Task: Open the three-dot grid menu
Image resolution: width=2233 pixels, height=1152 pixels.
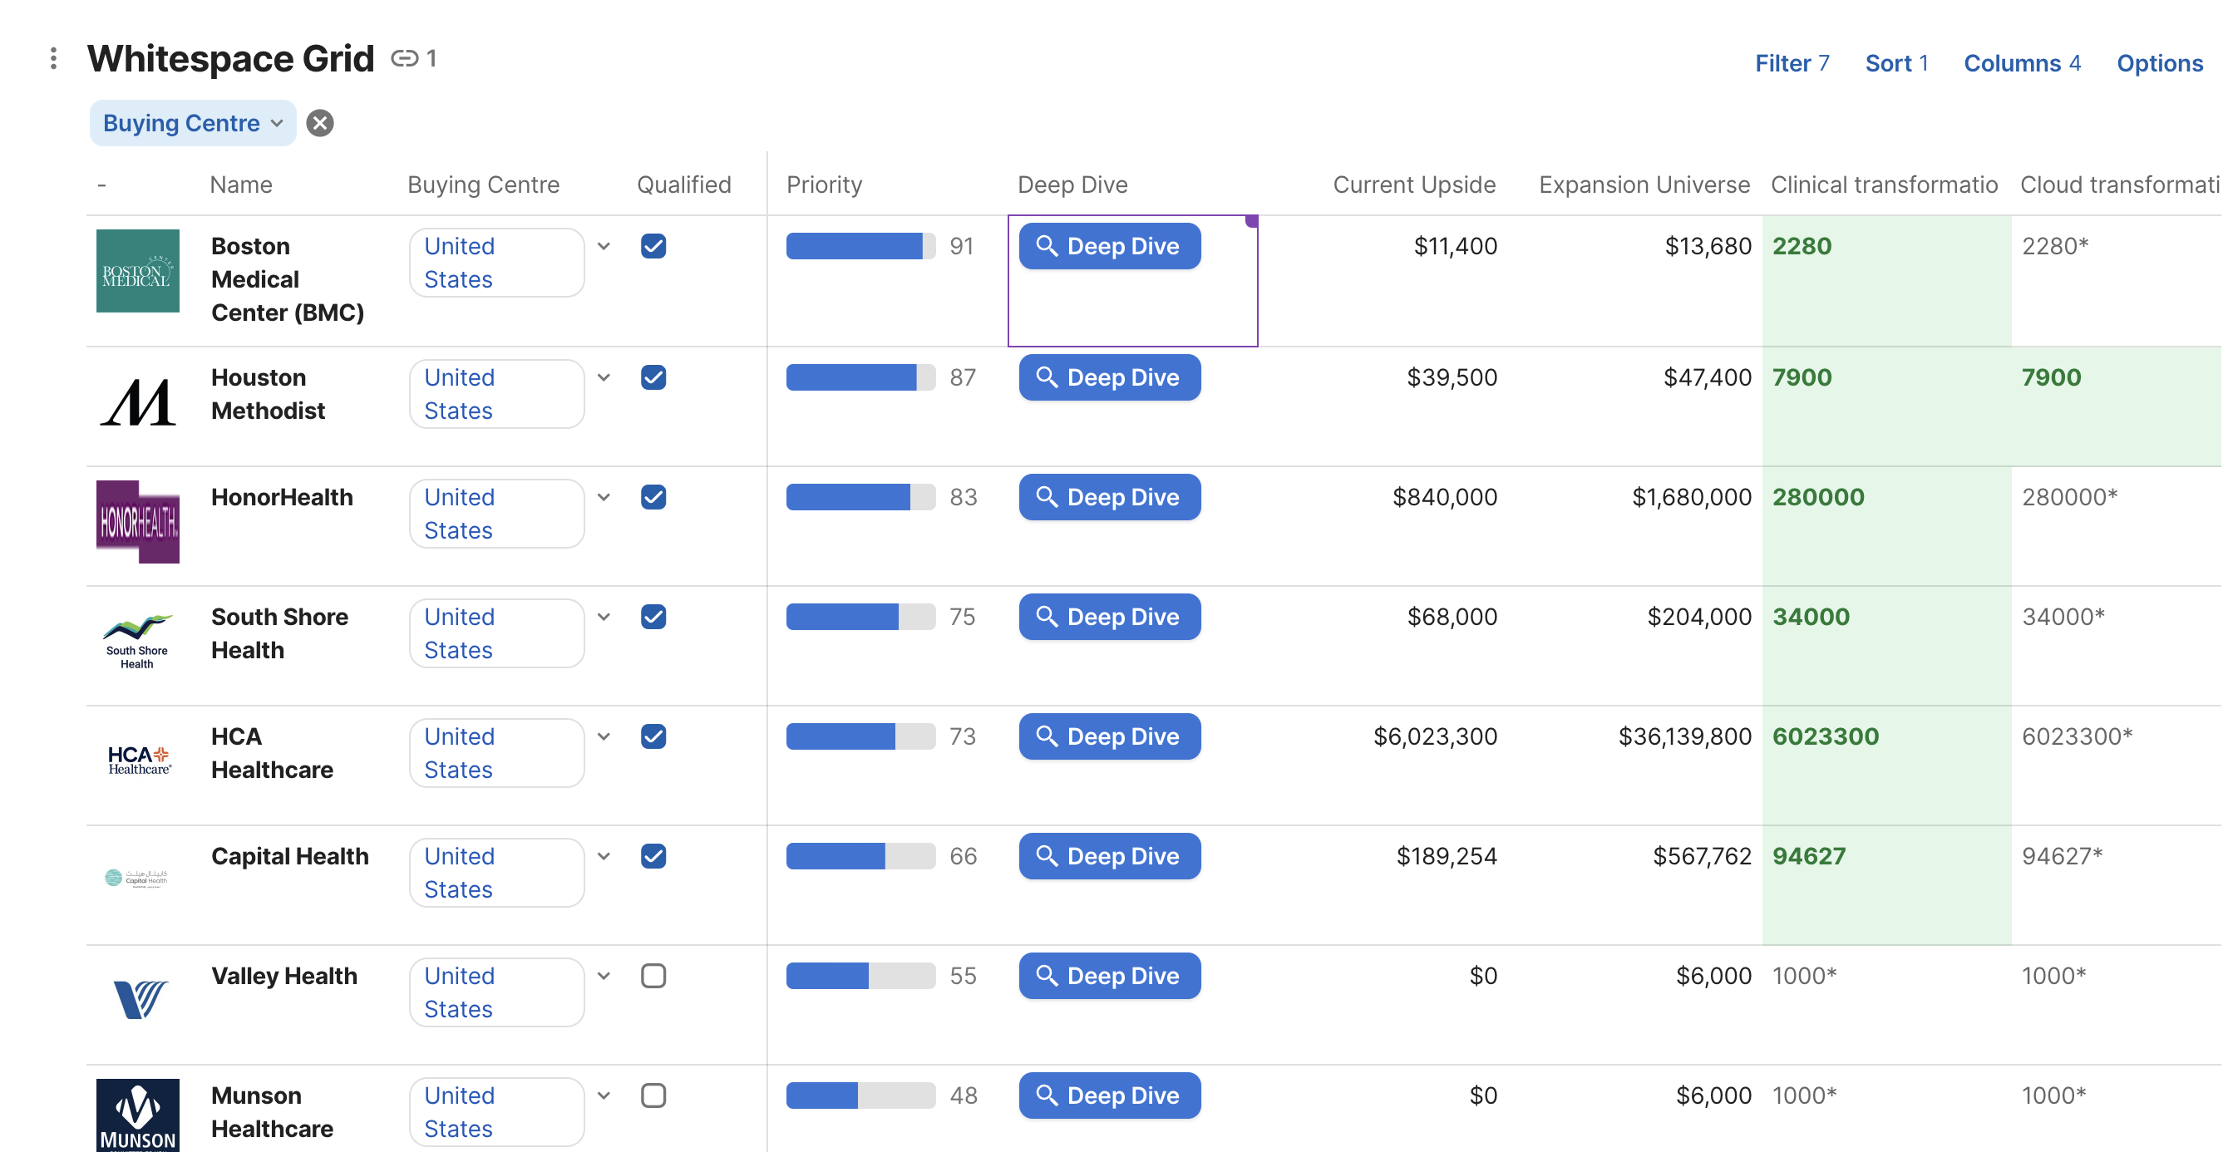Action: pyautogui.click(x=54, y=58)
